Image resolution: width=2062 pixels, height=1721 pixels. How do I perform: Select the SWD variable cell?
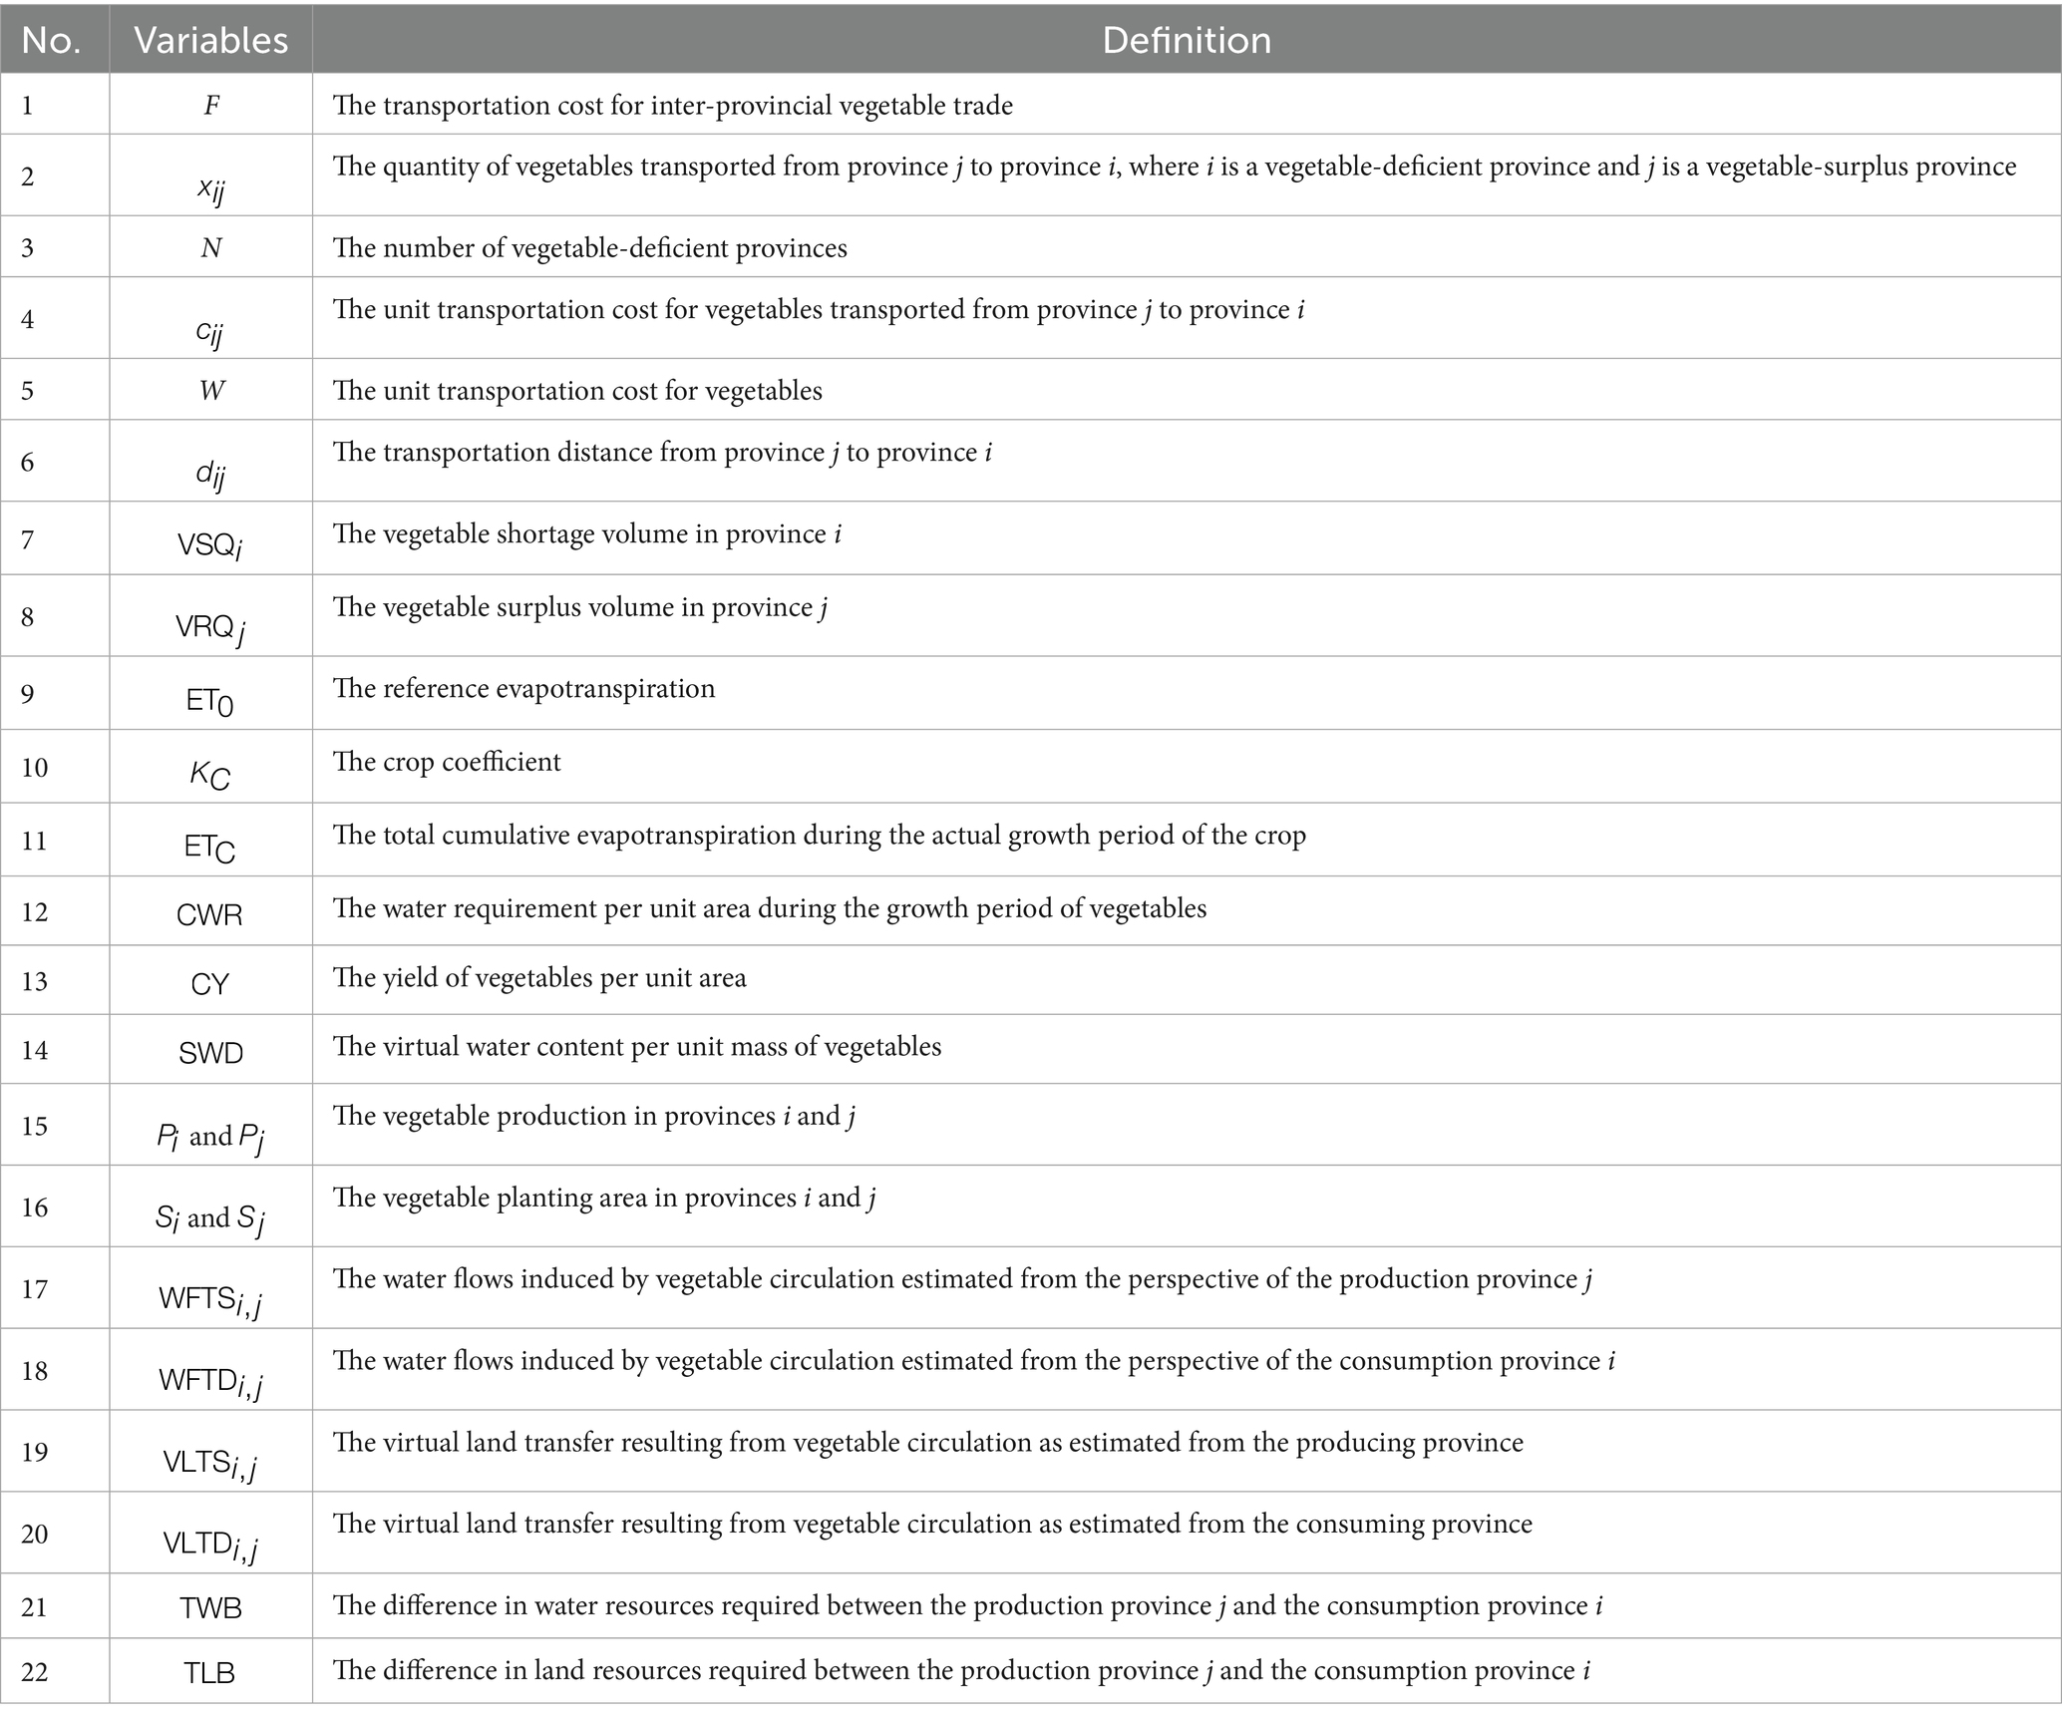click(x=210, y=1052)
